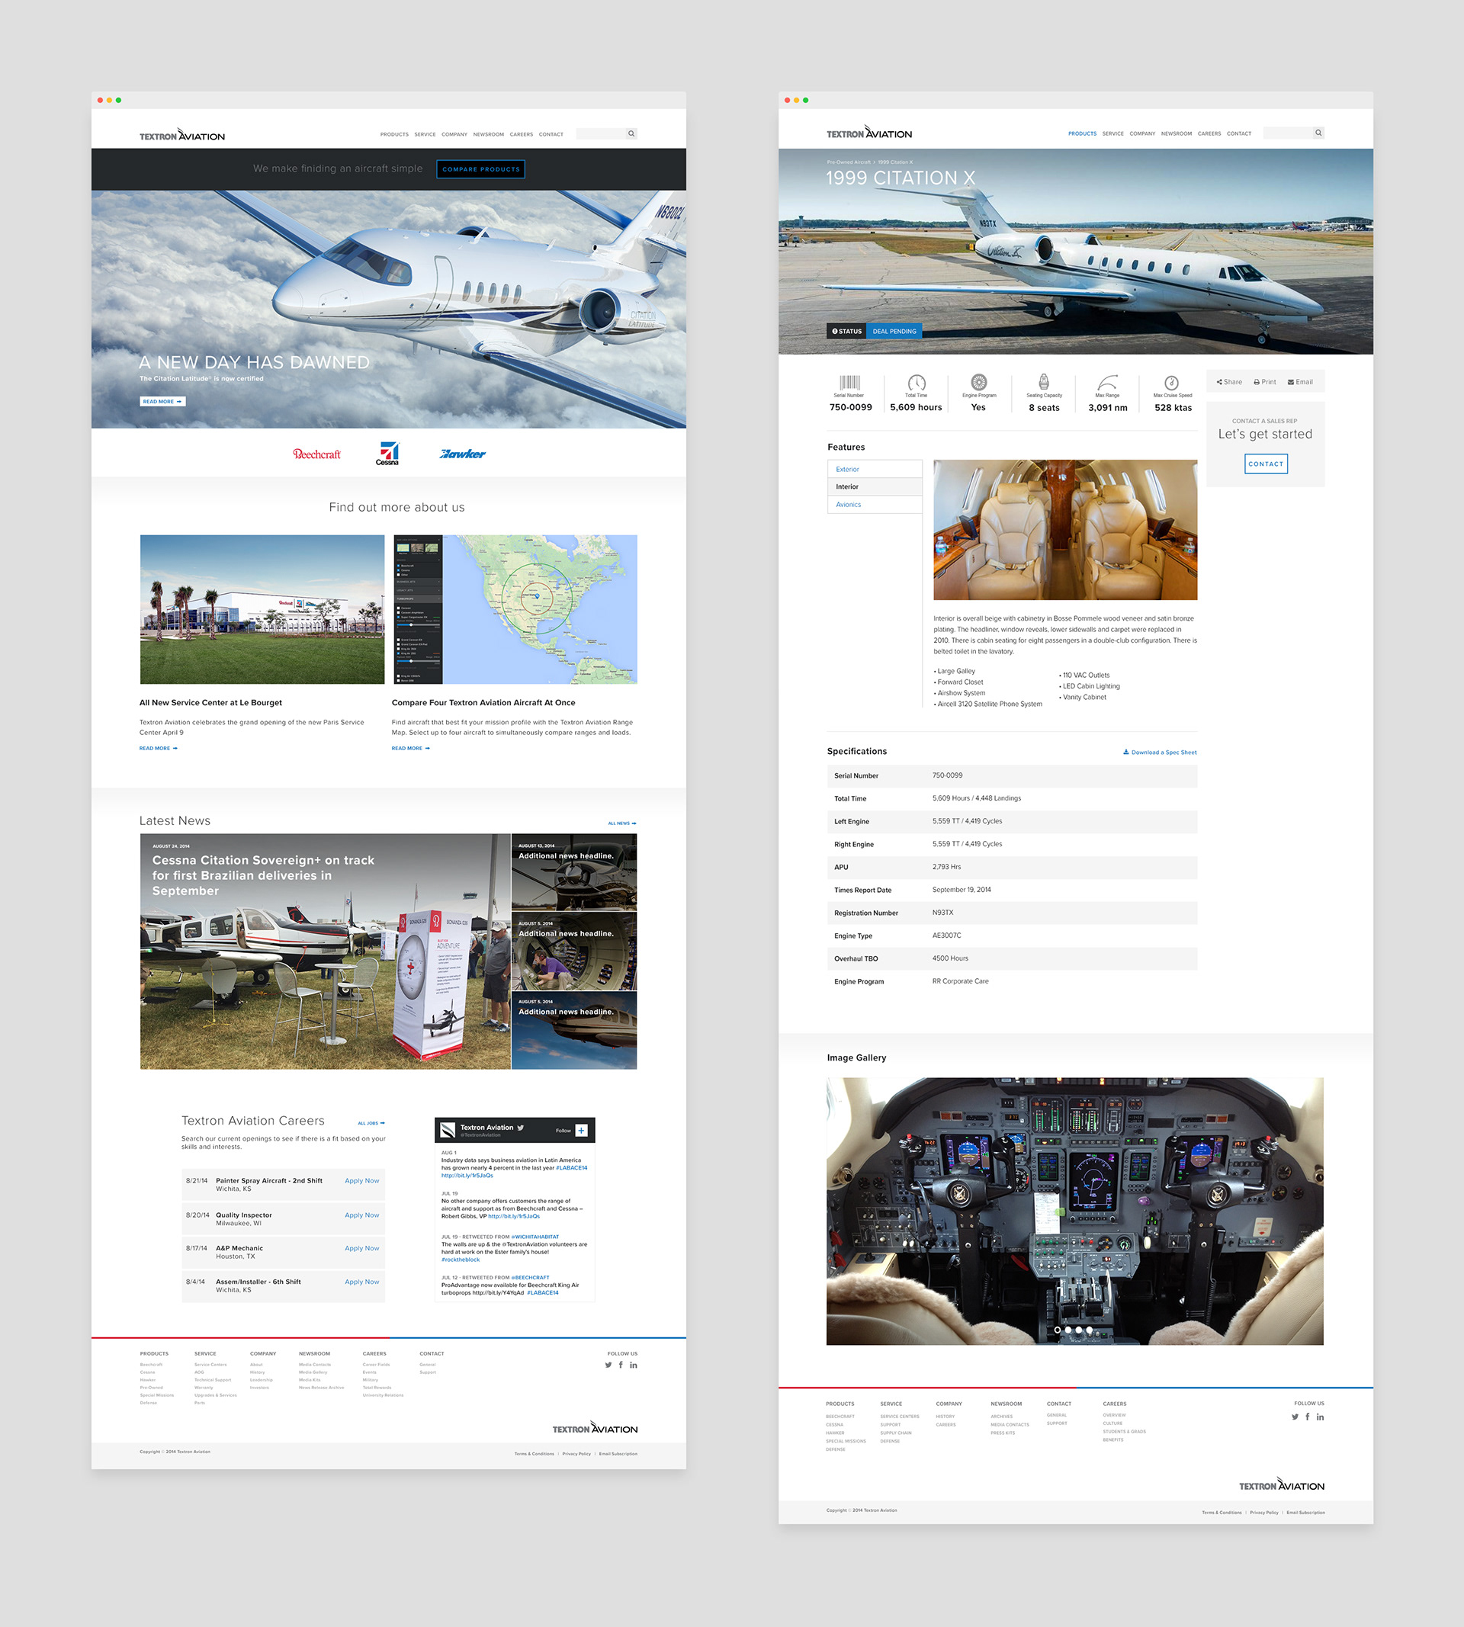This screenshot has width=1464, height=1627.
Task: Click Read More button on hero banner
Action: coord(162,401)
